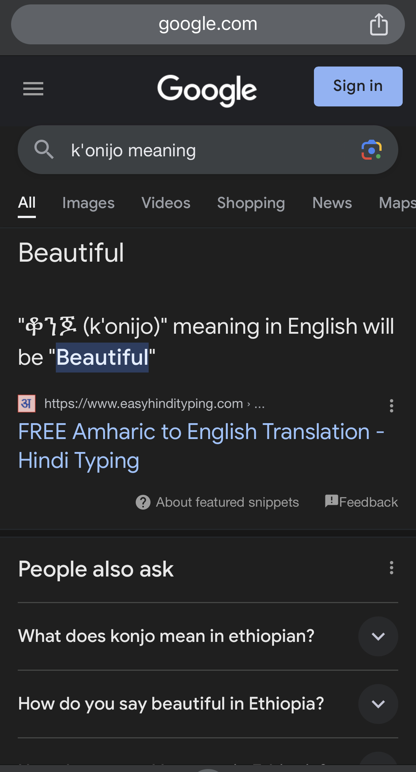Viewport: 416px width, 772px height.
Task: Expand "What does konjo mean in ethiopian?"
Action: click(x=208, y=636)
